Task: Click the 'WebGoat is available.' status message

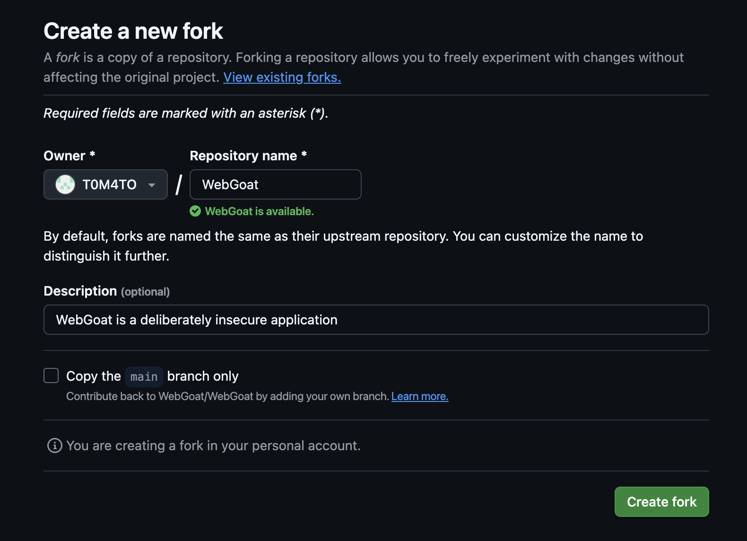Action: coord(259,211)
